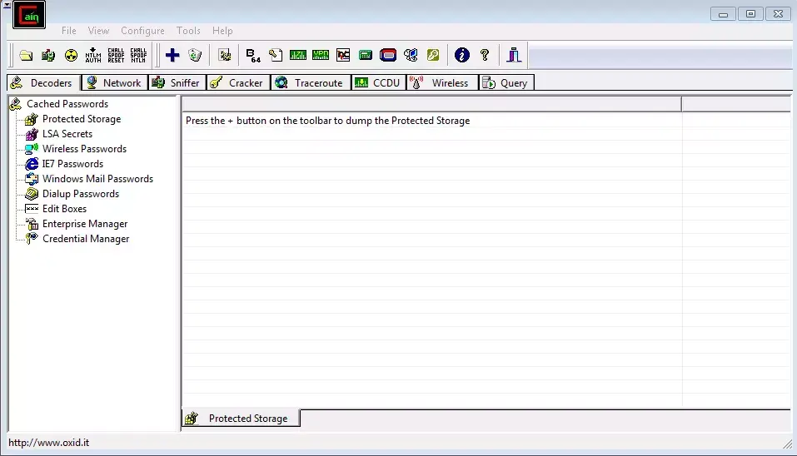Select Wireless Passwords in the tree
This screenshot has height=456, width=797.
pos(84,149)
